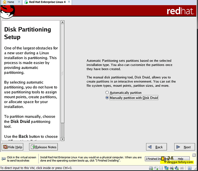Screen dimensions: 198x171
Task: Click the Home tab house icon
Action: click(5, 2)
